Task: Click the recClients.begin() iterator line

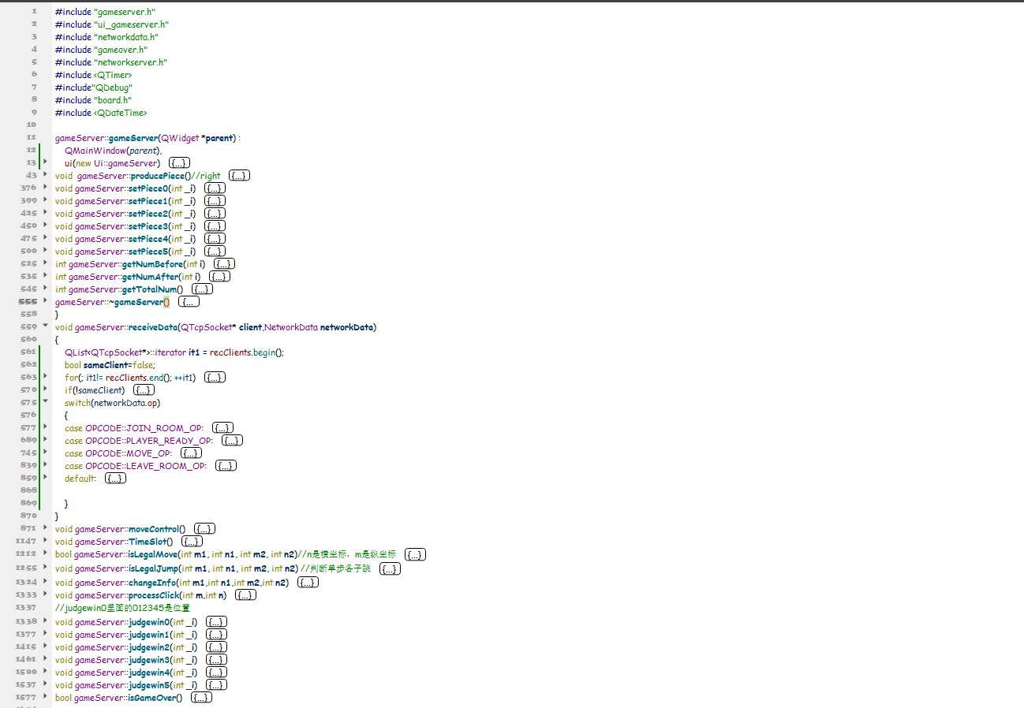Action: [174, 352]
